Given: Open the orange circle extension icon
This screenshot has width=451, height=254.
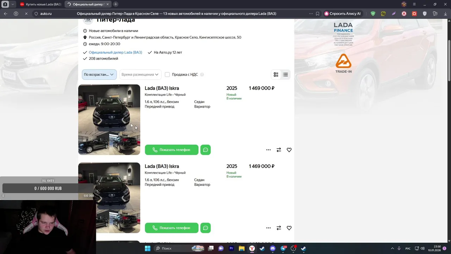Looking at the screenshot, I should click(414, 14).
